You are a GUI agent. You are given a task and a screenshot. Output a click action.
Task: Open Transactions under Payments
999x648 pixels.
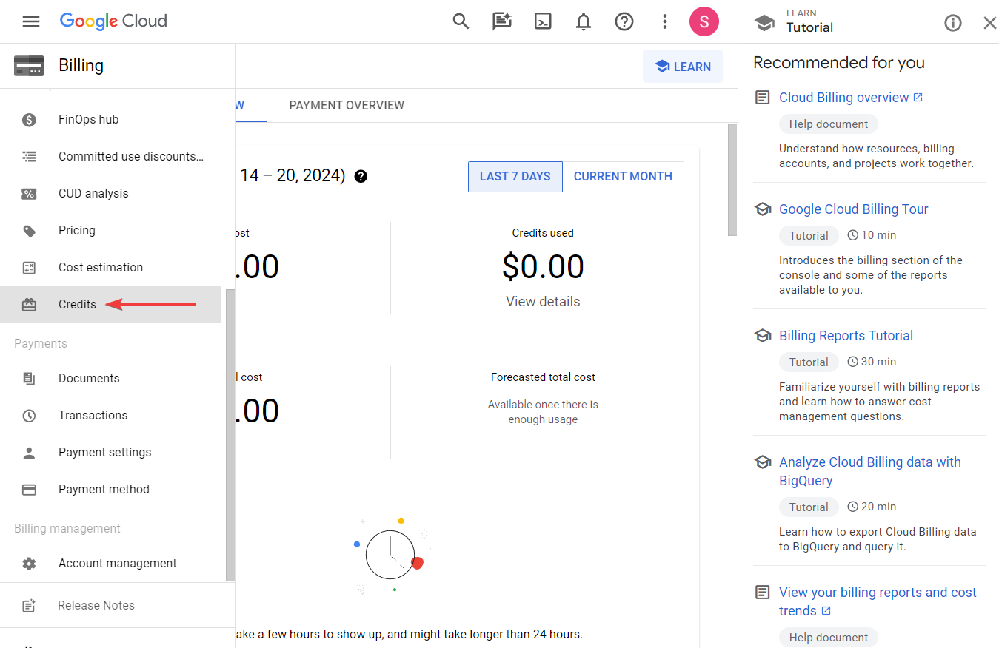[110, 415]
